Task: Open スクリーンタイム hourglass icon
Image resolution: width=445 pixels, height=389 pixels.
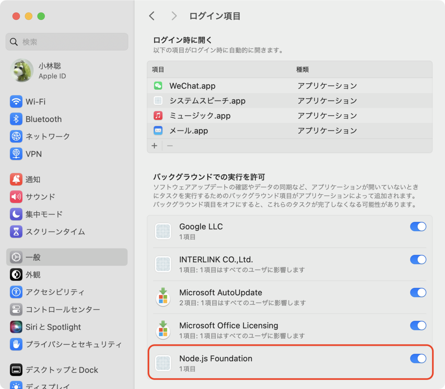Action: [16, 232]
